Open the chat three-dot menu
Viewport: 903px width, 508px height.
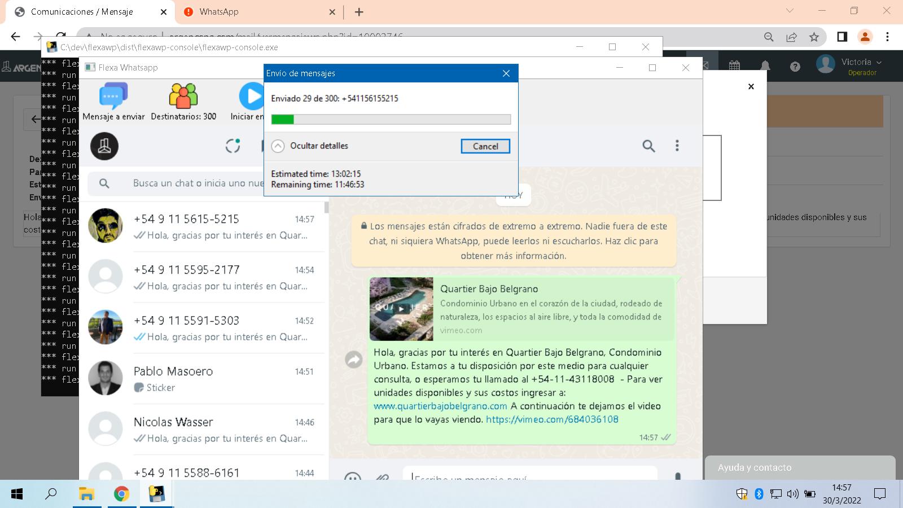click(677, 146)
